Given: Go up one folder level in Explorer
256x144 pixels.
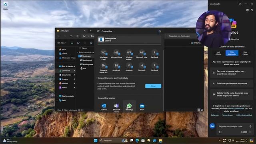Looking at the screenshot, I should point(71,36).
